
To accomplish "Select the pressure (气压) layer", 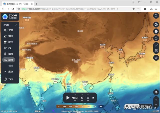I will (x=8, y=79).
